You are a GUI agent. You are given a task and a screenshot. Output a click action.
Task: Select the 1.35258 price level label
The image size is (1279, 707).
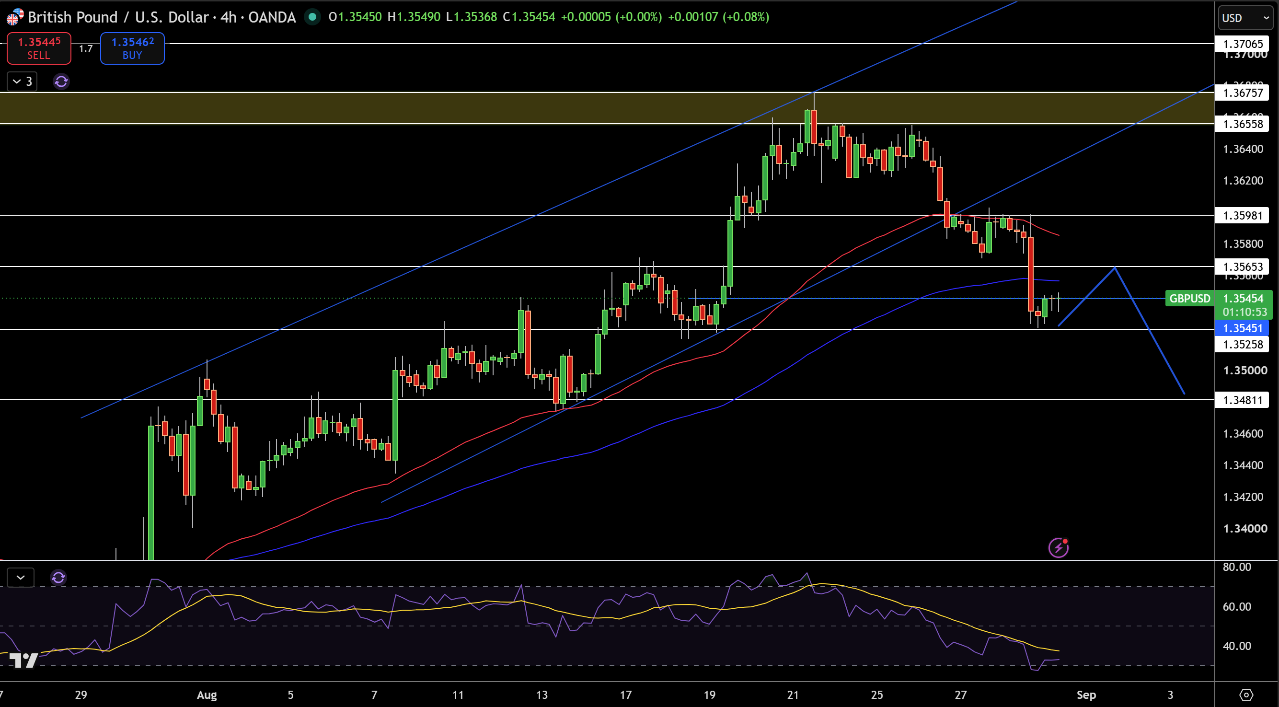click(1242, 344)
